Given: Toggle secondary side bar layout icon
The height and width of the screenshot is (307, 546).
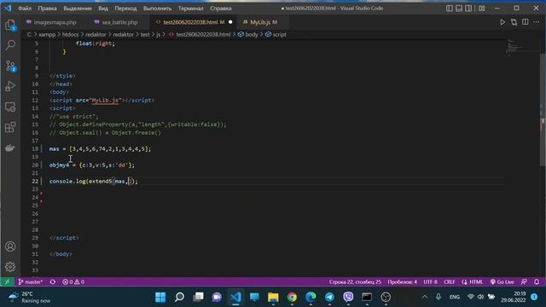Looking at the screenshot, I should [x=468, y=8].
